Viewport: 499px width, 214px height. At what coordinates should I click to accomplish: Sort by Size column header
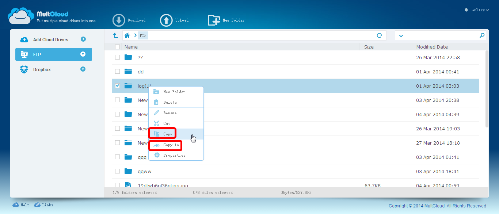click(x=369, y=47)
